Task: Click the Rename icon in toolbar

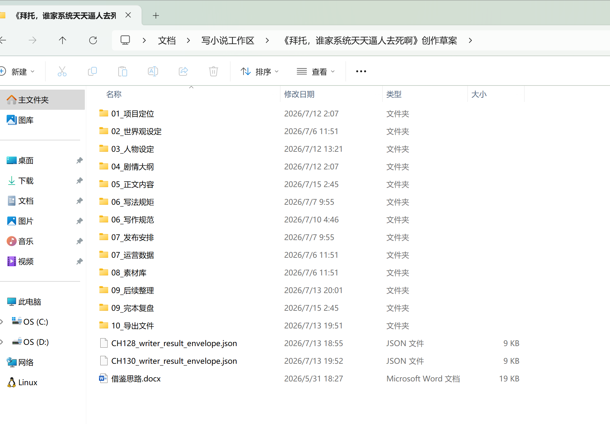Action: [153, 72]
